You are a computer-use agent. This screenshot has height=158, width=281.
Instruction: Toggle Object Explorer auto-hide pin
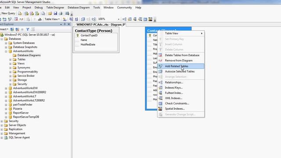pos(65,24)
